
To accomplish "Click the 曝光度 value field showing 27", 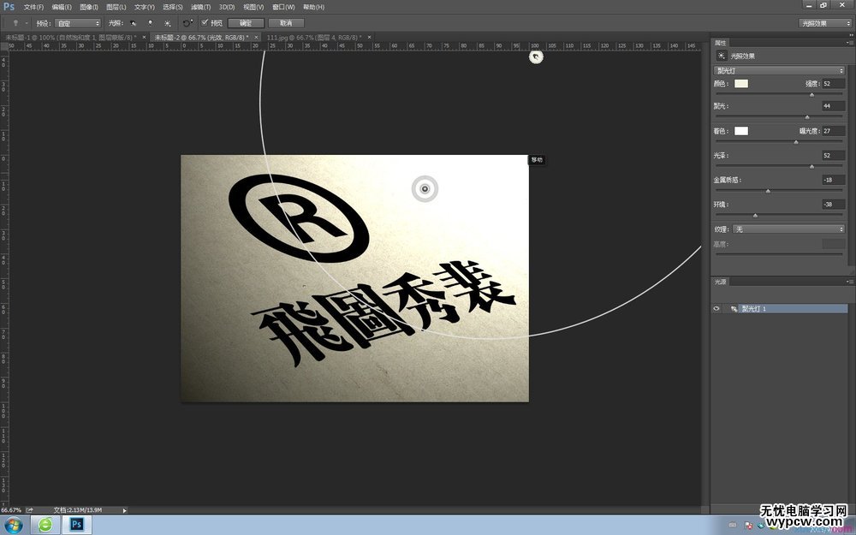I will pyautogui.click(x=834, y=131).
